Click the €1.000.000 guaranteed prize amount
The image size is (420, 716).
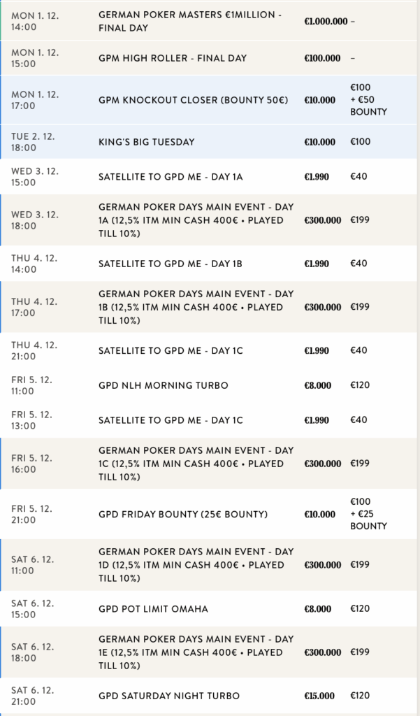click(326, 22)
